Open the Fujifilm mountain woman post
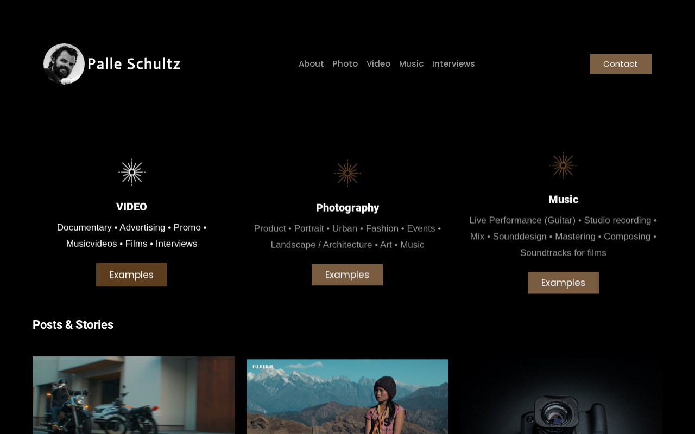 click(x=347, y=397)
